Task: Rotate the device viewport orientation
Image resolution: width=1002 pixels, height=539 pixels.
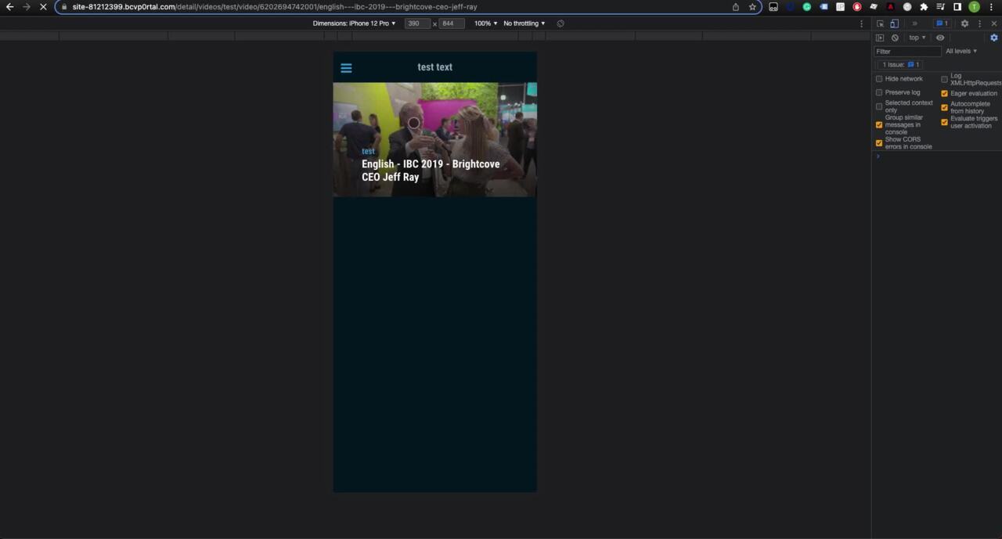Action: [560, 23]
